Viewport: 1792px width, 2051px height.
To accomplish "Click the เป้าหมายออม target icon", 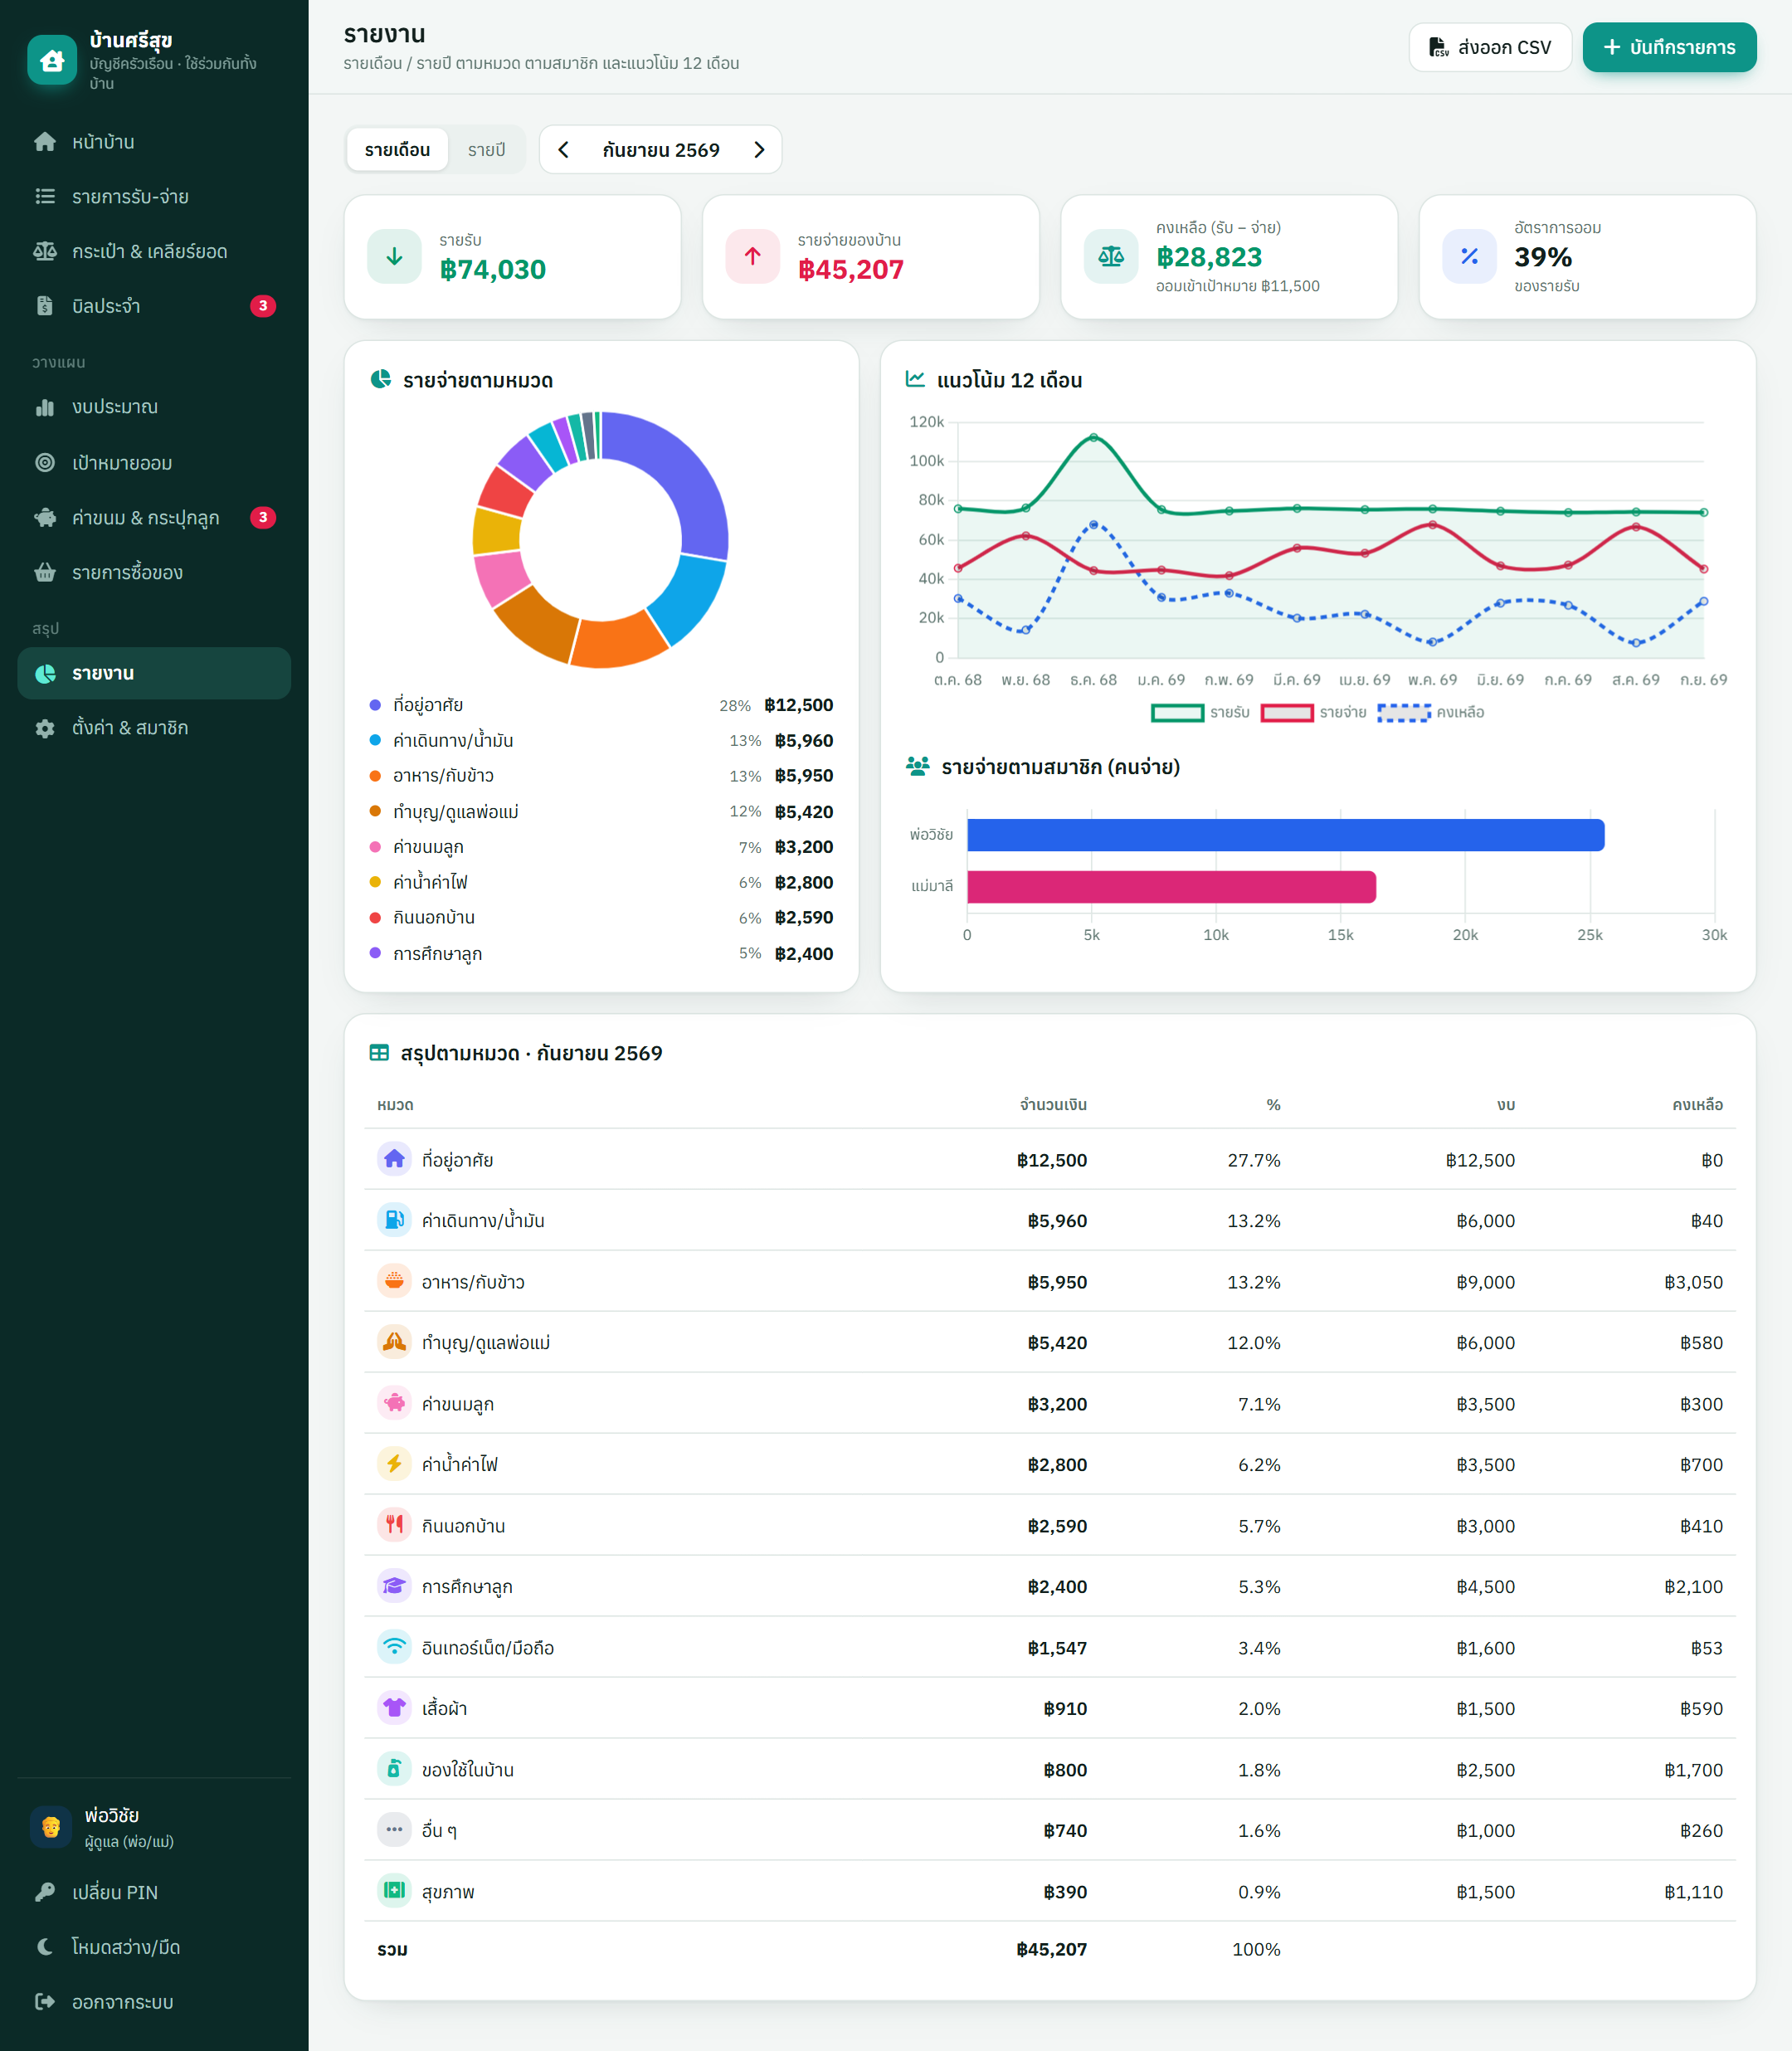I will pyautogui.click(x=45, y=463).
